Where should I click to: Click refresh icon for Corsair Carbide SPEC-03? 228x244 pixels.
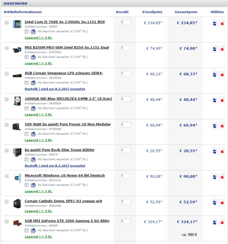[x=215, y=202]
